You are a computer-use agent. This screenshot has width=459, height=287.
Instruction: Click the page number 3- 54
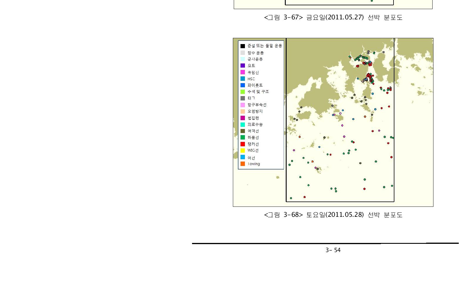pyautogui.click(x=333, y=250)
